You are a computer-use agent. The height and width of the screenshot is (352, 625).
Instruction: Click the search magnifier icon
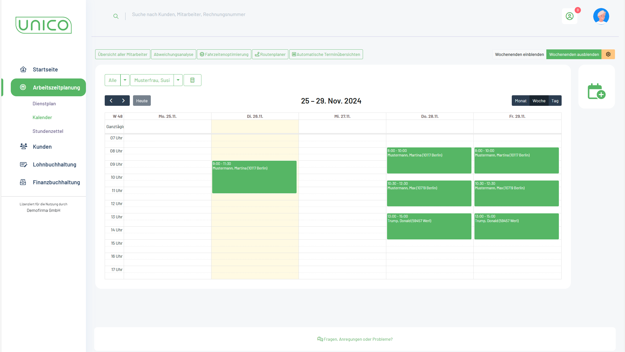(116, 17)
